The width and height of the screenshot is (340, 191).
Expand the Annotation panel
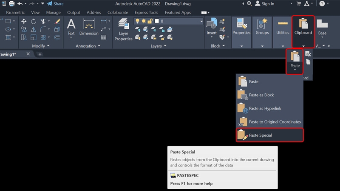88,46
